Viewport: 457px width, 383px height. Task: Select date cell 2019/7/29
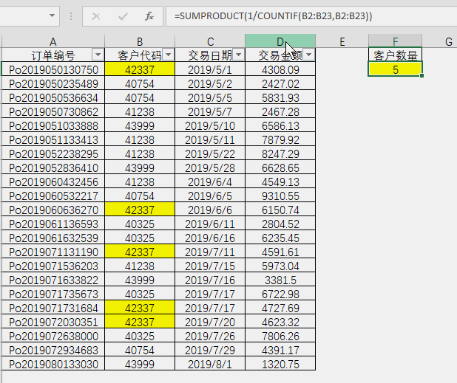pos(210,350)
